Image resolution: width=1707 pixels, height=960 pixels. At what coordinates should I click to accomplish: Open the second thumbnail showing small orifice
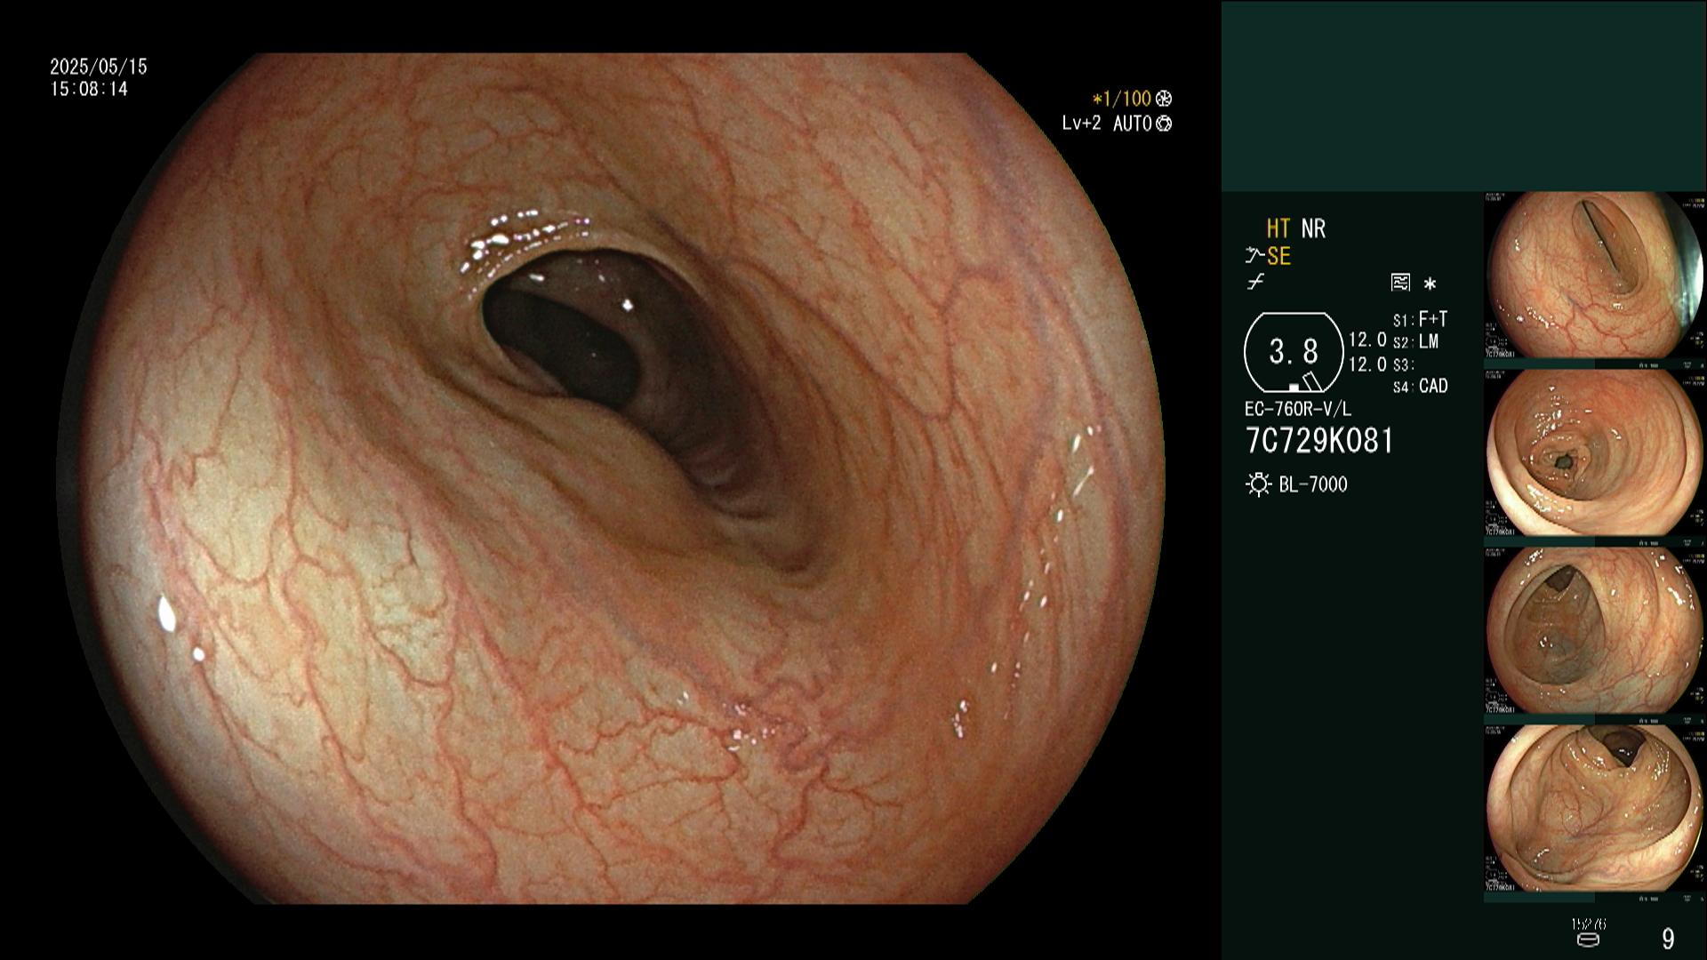[x=1595, y=453]
